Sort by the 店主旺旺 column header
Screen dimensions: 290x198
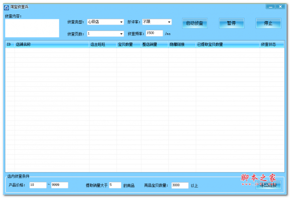tap(103, 44)
